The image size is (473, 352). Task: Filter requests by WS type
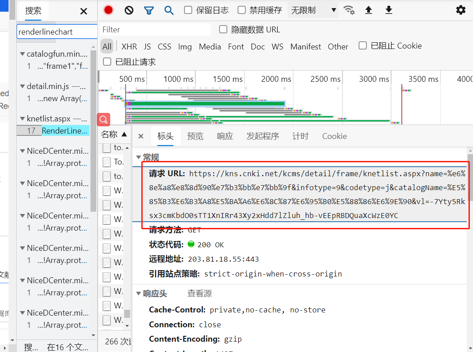(278, 47)
